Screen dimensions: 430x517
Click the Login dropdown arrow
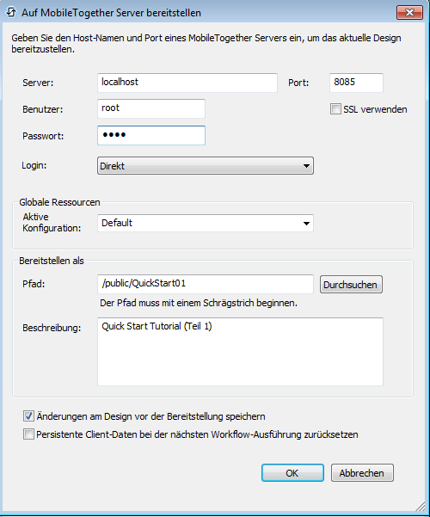click(306, 166)
